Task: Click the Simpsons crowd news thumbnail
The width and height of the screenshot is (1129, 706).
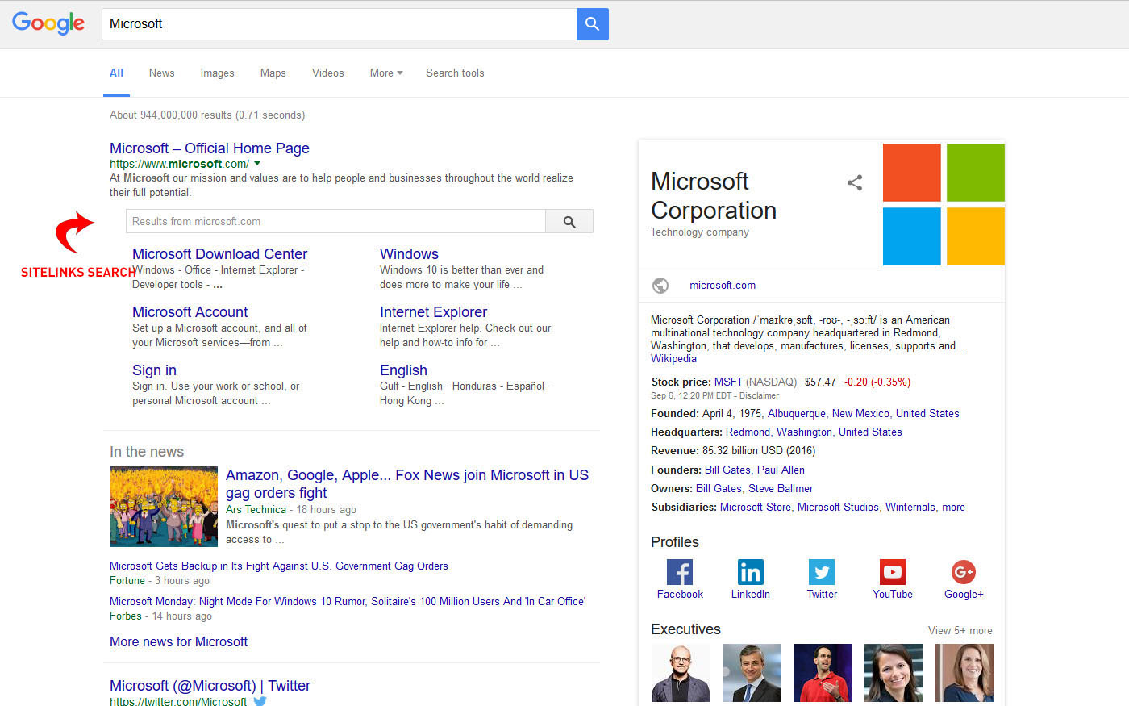Action: point(164,507)
